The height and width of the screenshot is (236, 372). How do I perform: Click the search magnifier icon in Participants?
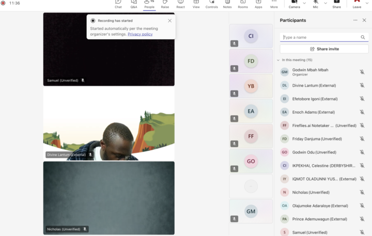click(x=363, y=37)
